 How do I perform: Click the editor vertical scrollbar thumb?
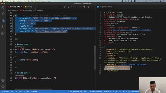tap(95, 58)
